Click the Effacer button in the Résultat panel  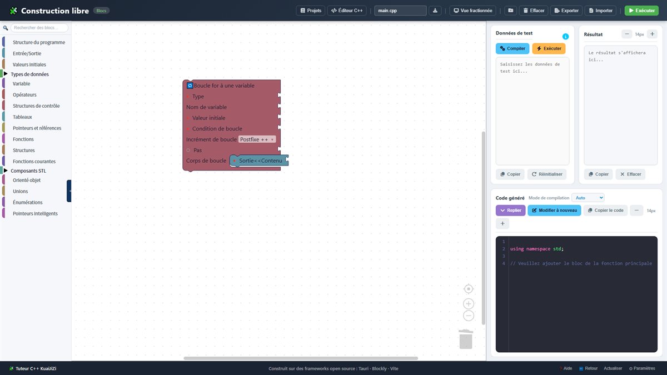pos(630,174)
